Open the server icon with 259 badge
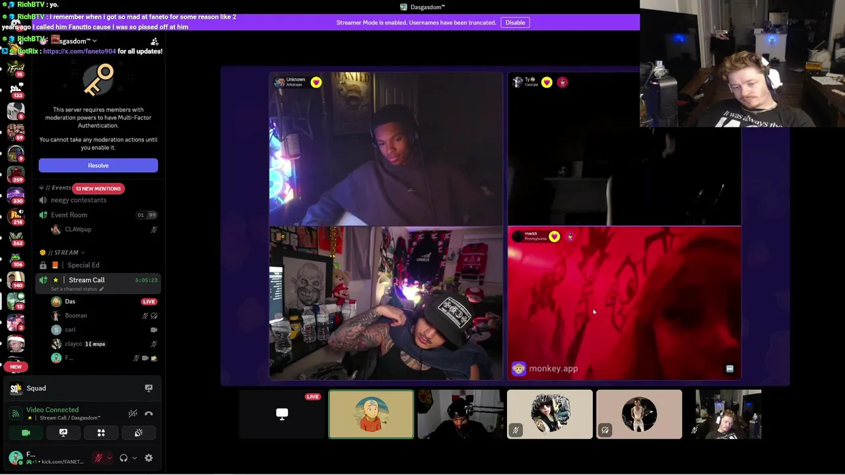Screen dimensions: 845x475 [16, 174]
